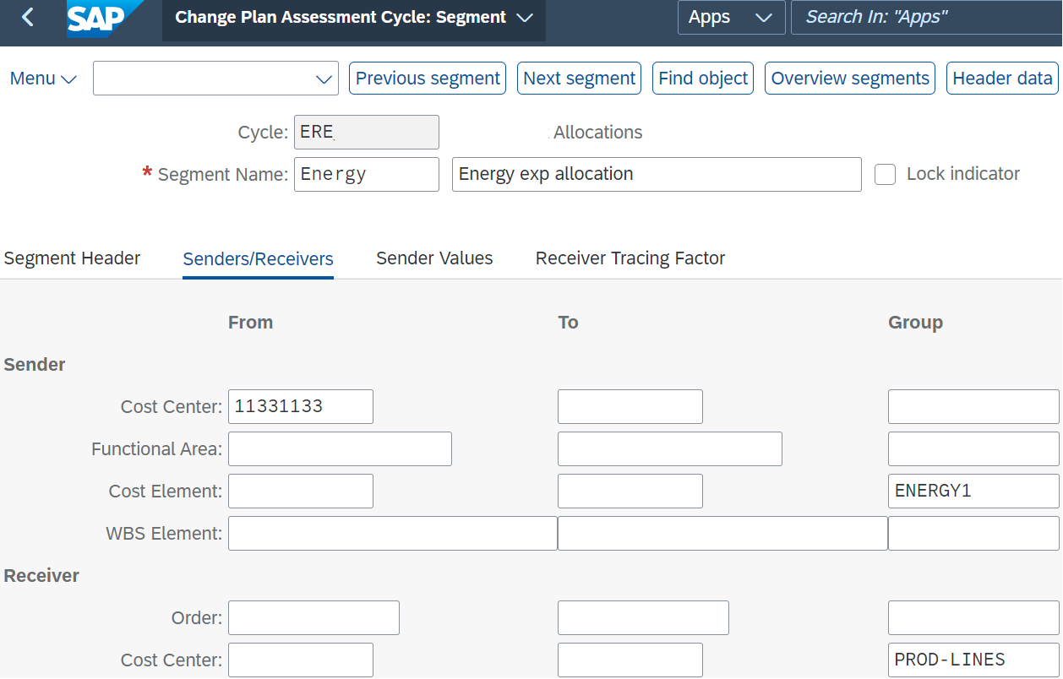The height and width of the screenshot is (679, 1063).
Task: Open the Menu dropdown
Action: (43, 79)
